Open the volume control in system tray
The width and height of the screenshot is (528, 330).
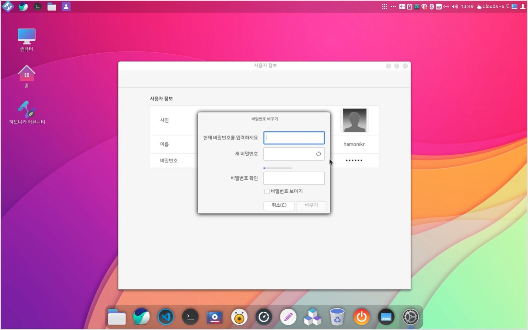[455, 7]
